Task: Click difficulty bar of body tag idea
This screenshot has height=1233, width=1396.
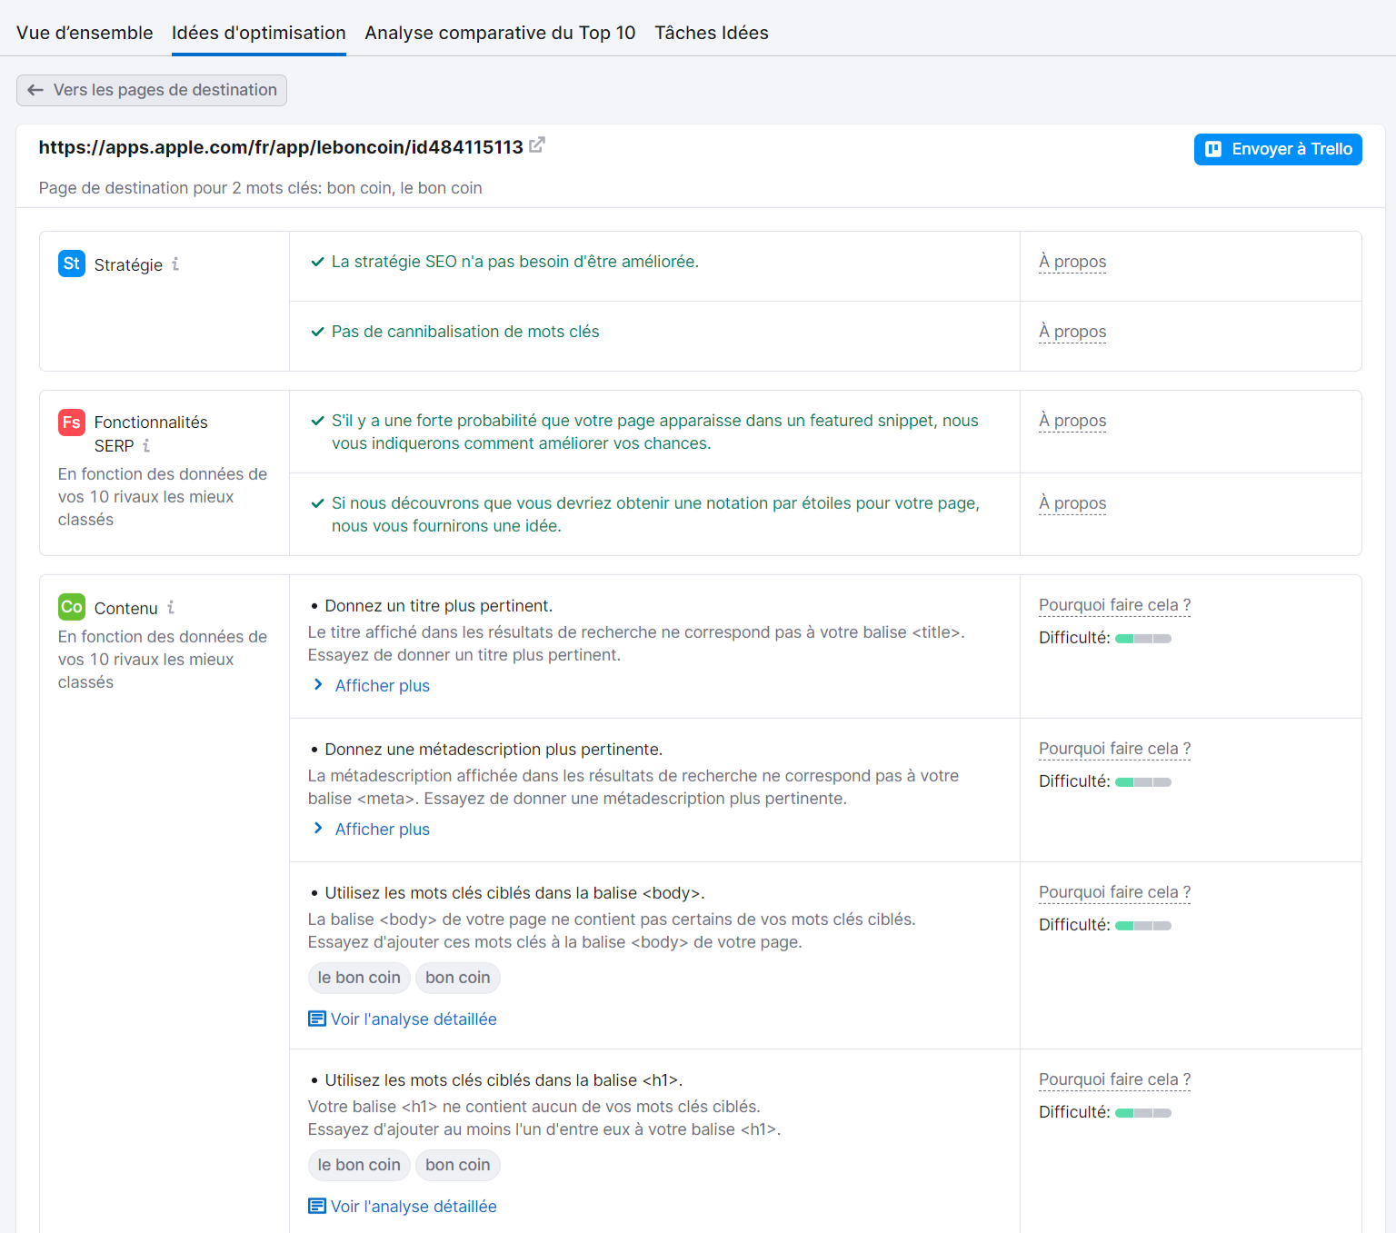Action: coord(1143,926)
